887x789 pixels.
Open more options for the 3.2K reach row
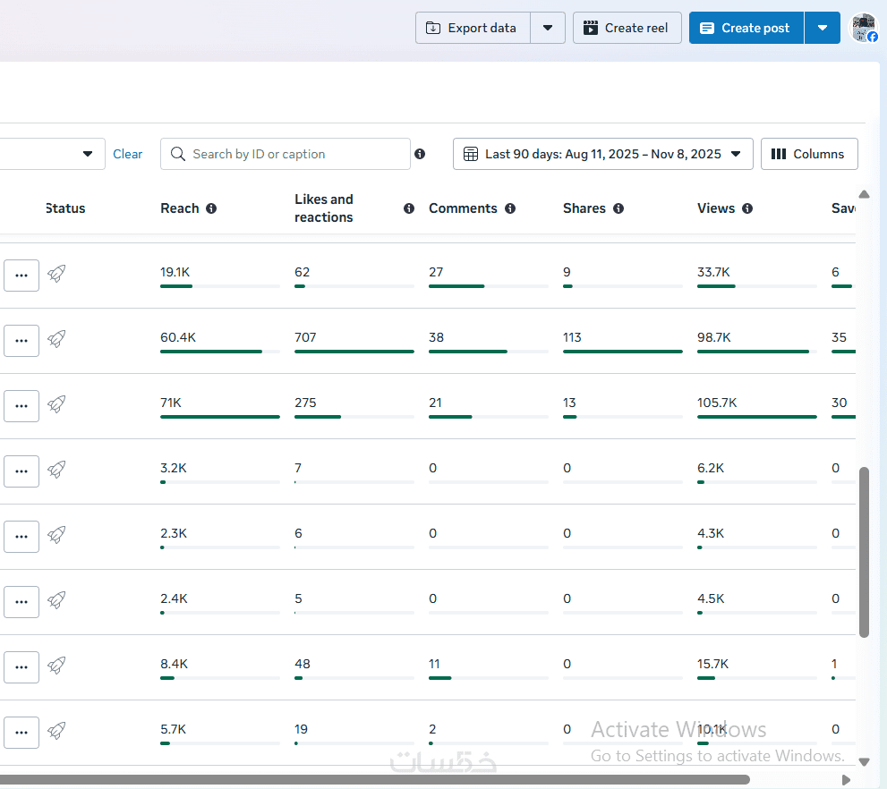coord(21,471)
